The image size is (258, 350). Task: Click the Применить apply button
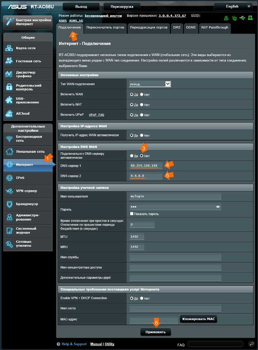[x=156, y=332]
